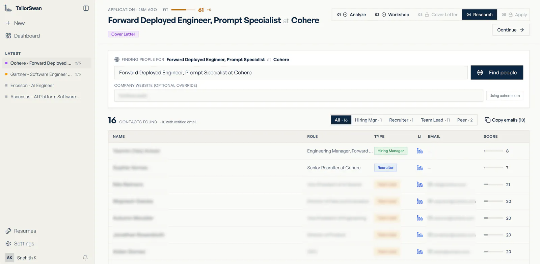
Task: Filter contacts by All 16
Action: [x=341, y=120]
